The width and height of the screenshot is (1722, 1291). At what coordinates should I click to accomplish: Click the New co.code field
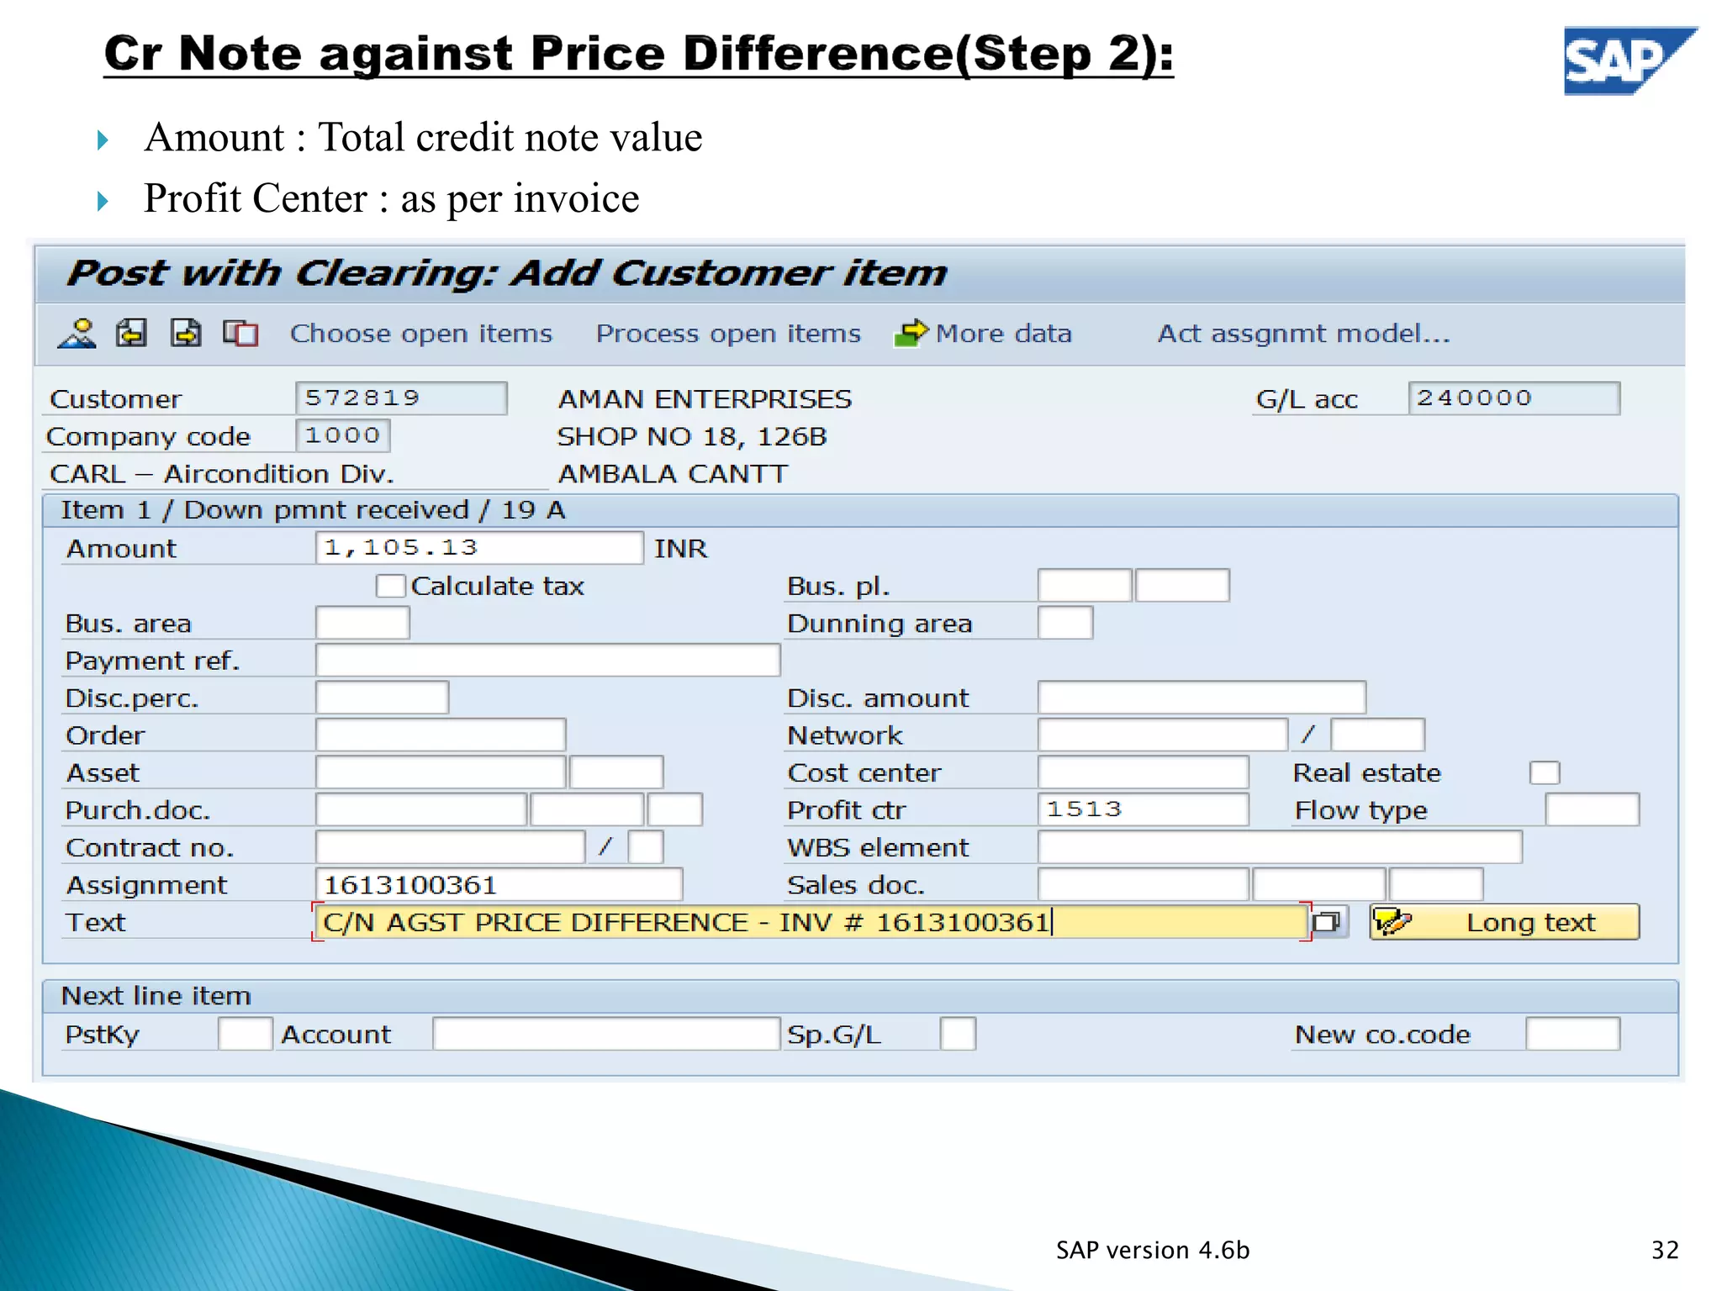tap(1572, 1034)
